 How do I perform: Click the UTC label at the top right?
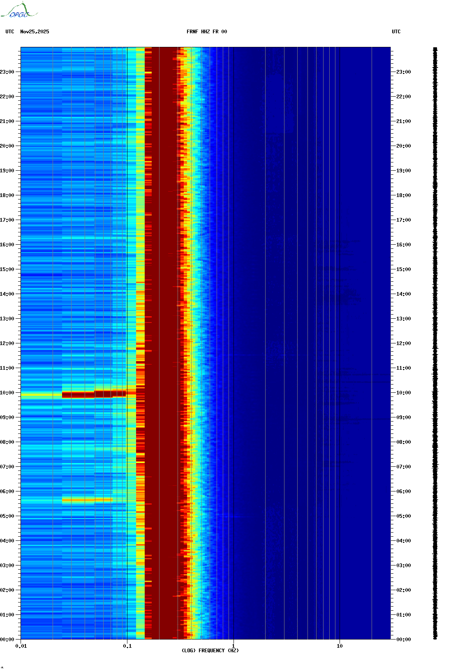[x=396, y=32]
